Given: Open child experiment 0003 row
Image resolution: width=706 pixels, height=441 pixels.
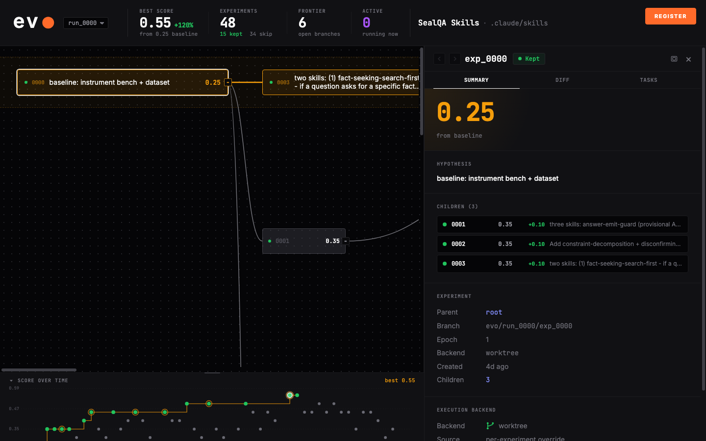Looking at the screenshot, I should 562,264.
